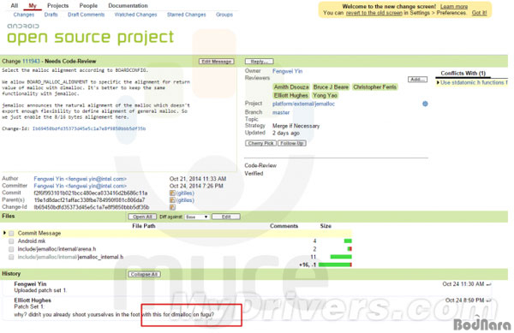
Task: Click the size bar for jemalloc_internal.h
Action: 341,257
